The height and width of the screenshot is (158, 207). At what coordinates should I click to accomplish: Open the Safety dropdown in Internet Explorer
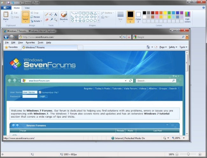coord(173,47)
